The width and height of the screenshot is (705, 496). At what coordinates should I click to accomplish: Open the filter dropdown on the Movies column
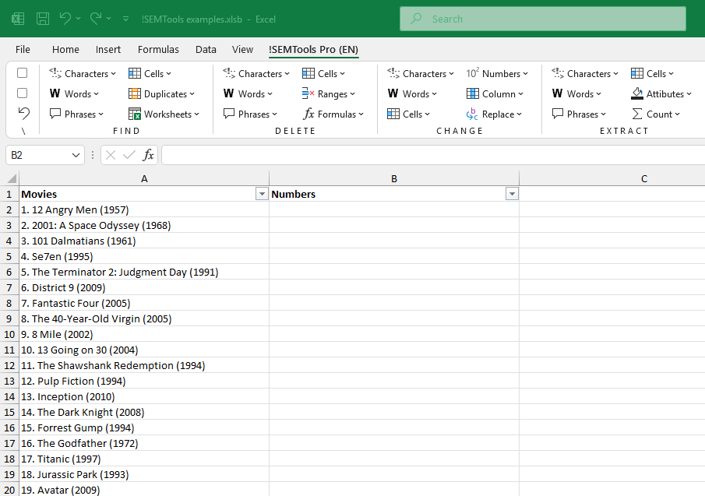pyautogui.click(x=262, y=193)
